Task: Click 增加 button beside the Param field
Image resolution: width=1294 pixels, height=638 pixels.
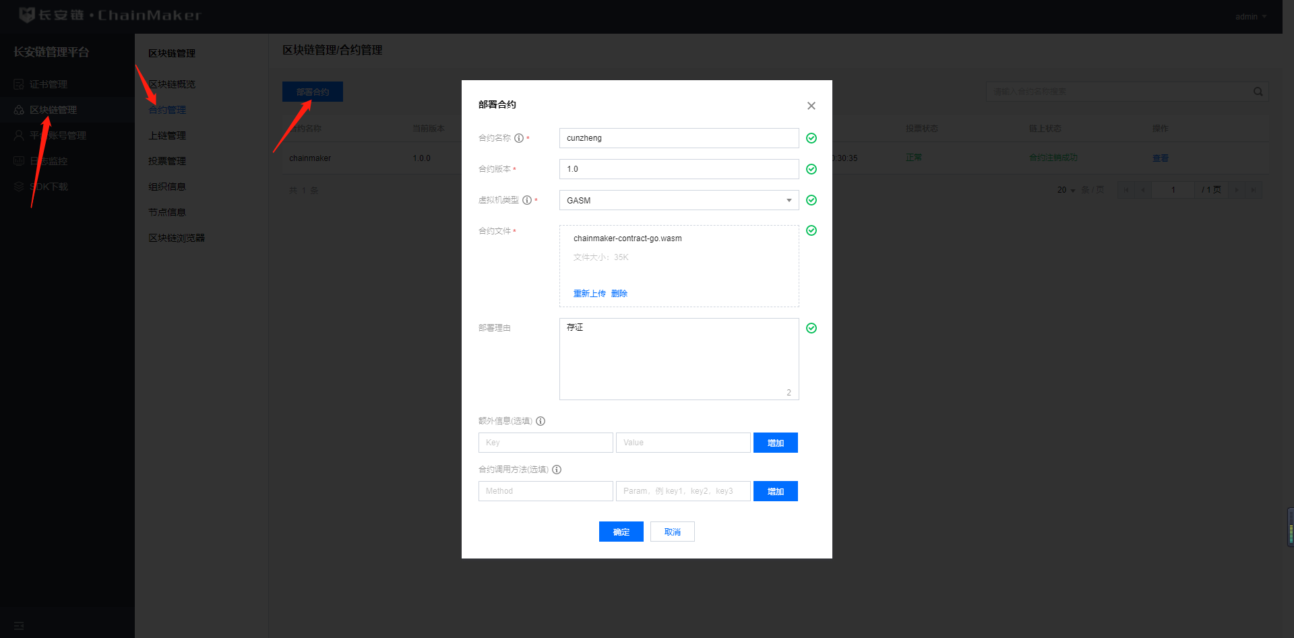Action: point(776,491)
